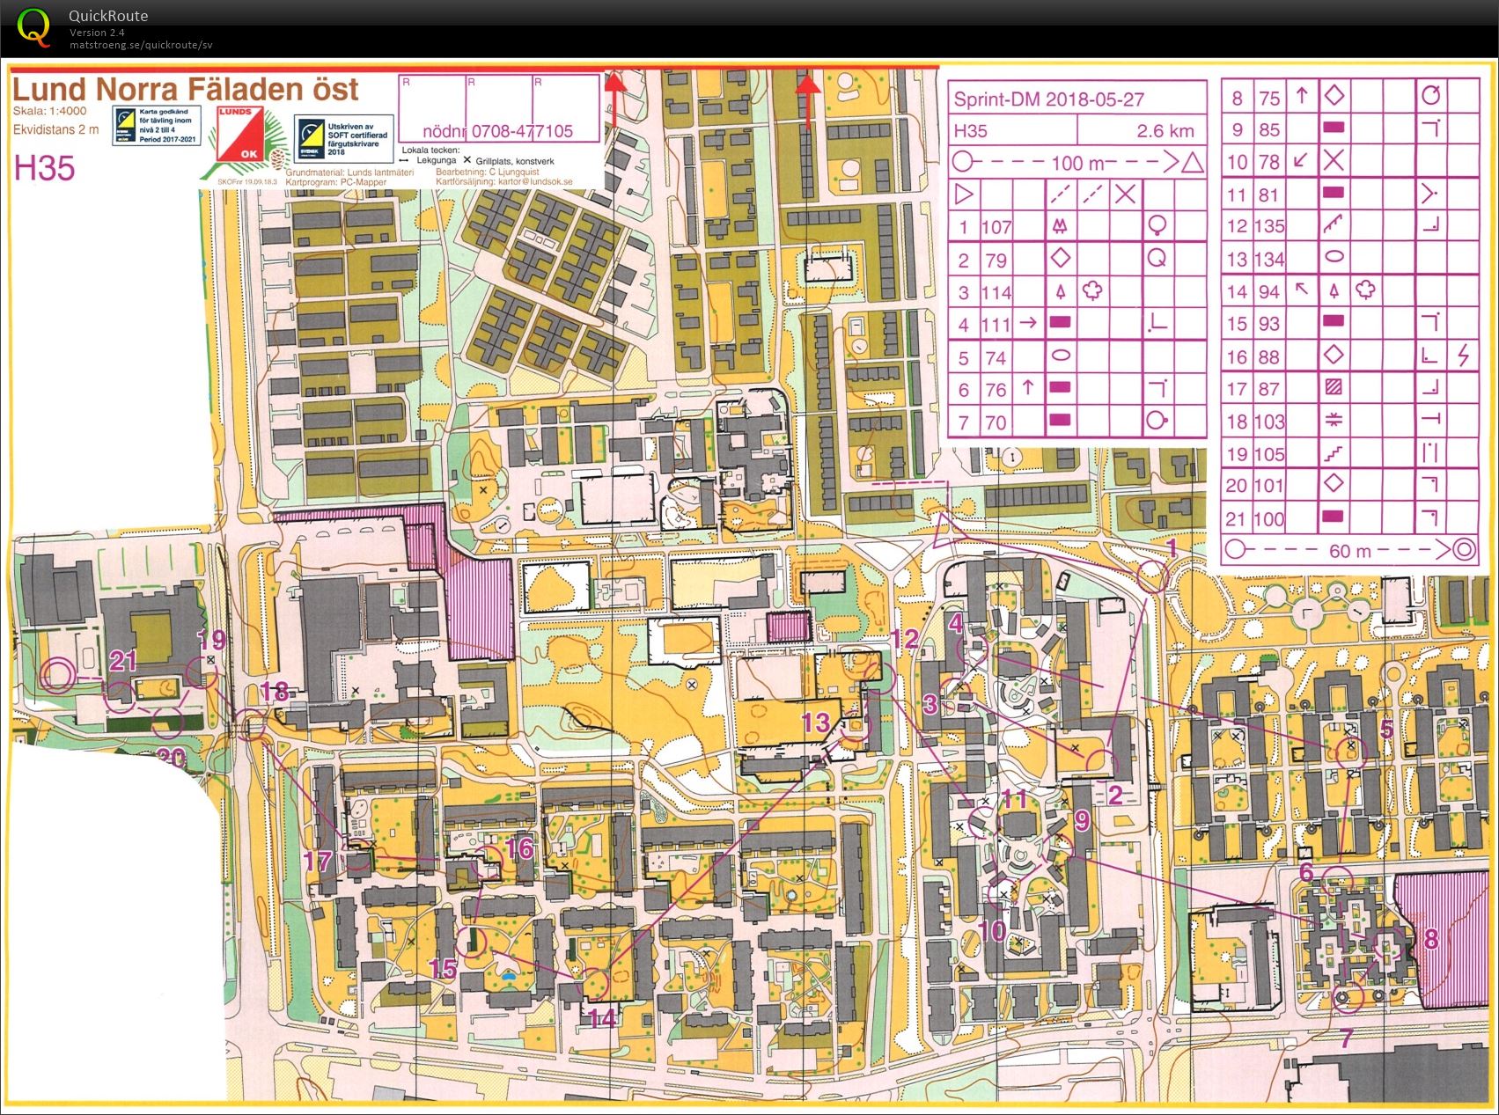Image resolution: width=1499 pixels, height=1115 pixels.
Task: Click the QuickRoute logo icon
Action: coord(33,27)
